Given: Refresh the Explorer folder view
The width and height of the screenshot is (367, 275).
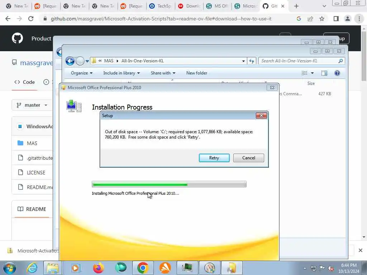Looking at the screenshot, I should tap(252, 61).
